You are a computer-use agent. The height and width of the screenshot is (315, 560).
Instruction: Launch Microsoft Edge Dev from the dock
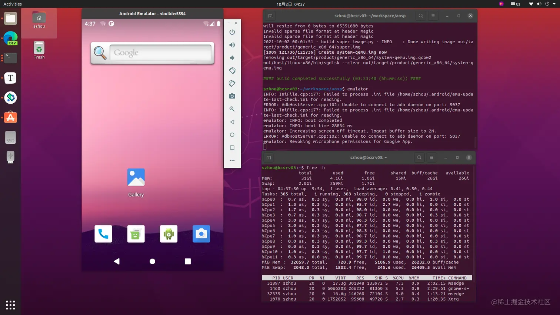click(10, 38)
